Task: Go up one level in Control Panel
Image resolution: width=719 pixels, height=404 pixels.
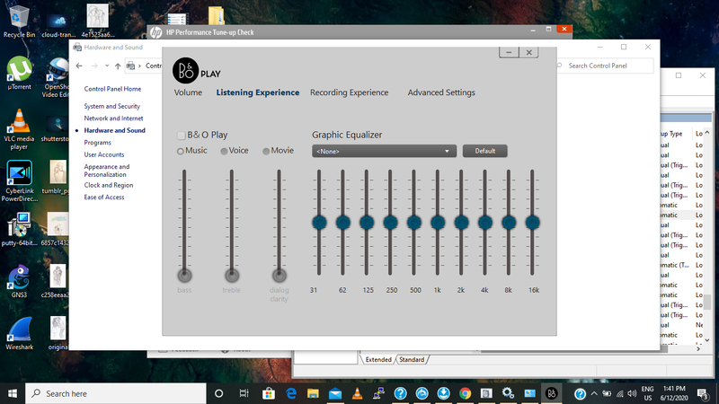Action: [x=118, y=66]
